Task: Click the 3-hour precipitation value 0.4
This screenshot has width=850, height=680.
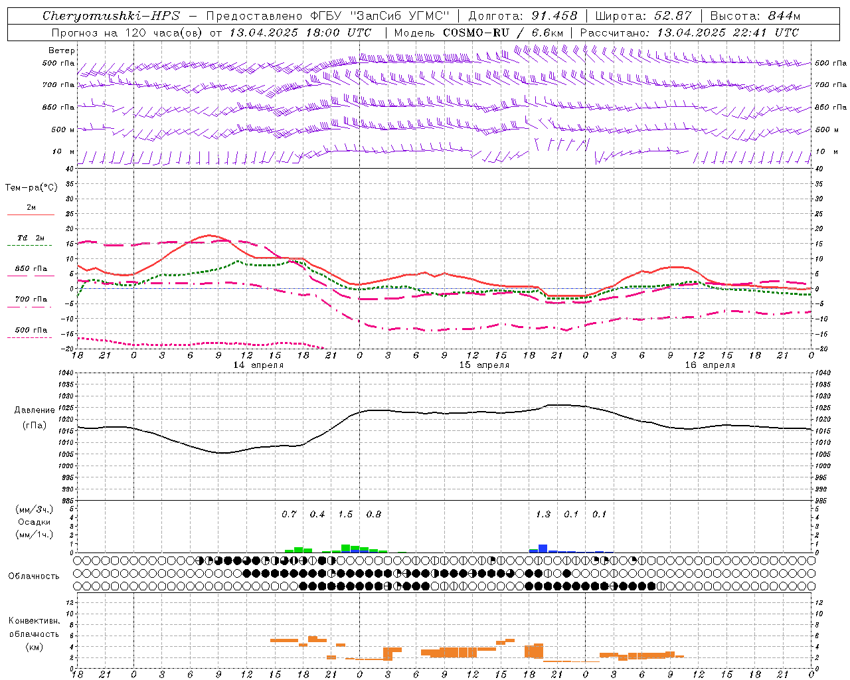Action: [x=317, y=515]
